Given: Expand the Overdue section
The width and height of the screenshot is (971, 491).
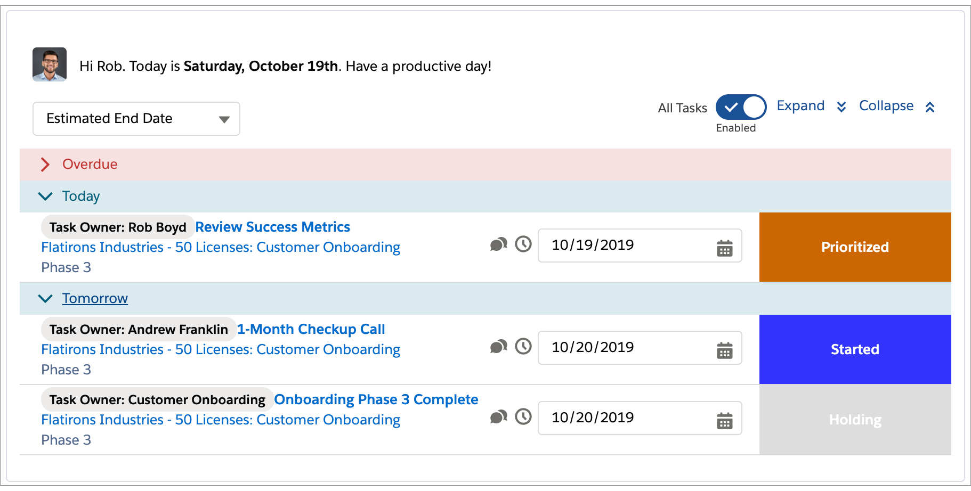Looking at the screenshot, I should [45, 165].
